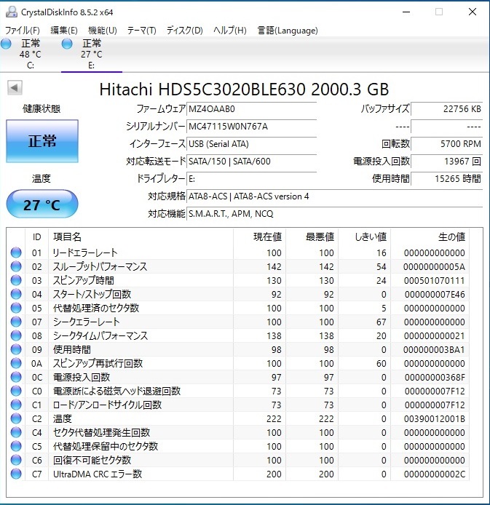Click status circle for attribute C0 磁気ヘッド退避回数
This screenshot has height=505, width=490.
16,391
